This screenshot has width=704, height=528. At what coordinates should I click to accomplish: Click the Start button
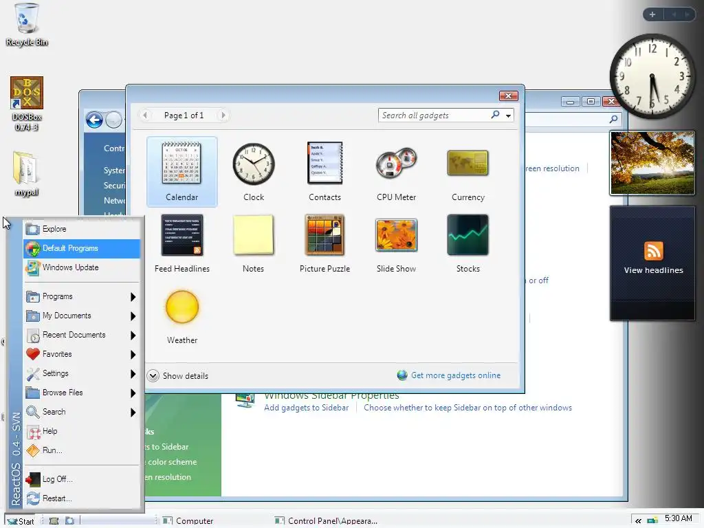coord(21,521)
